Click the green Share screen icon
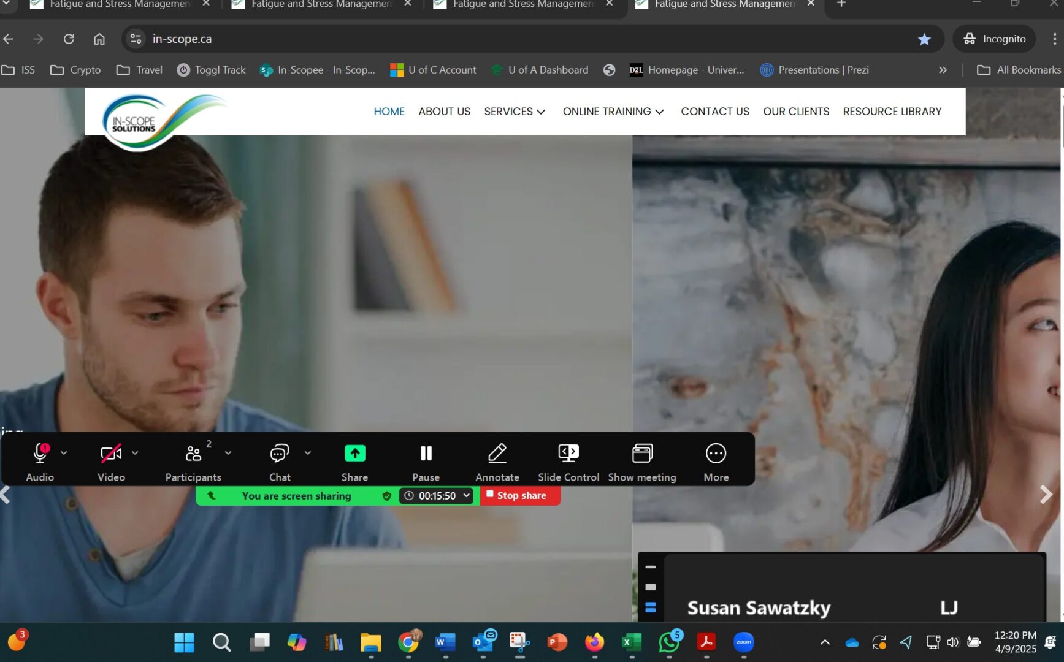 [354, 454]
